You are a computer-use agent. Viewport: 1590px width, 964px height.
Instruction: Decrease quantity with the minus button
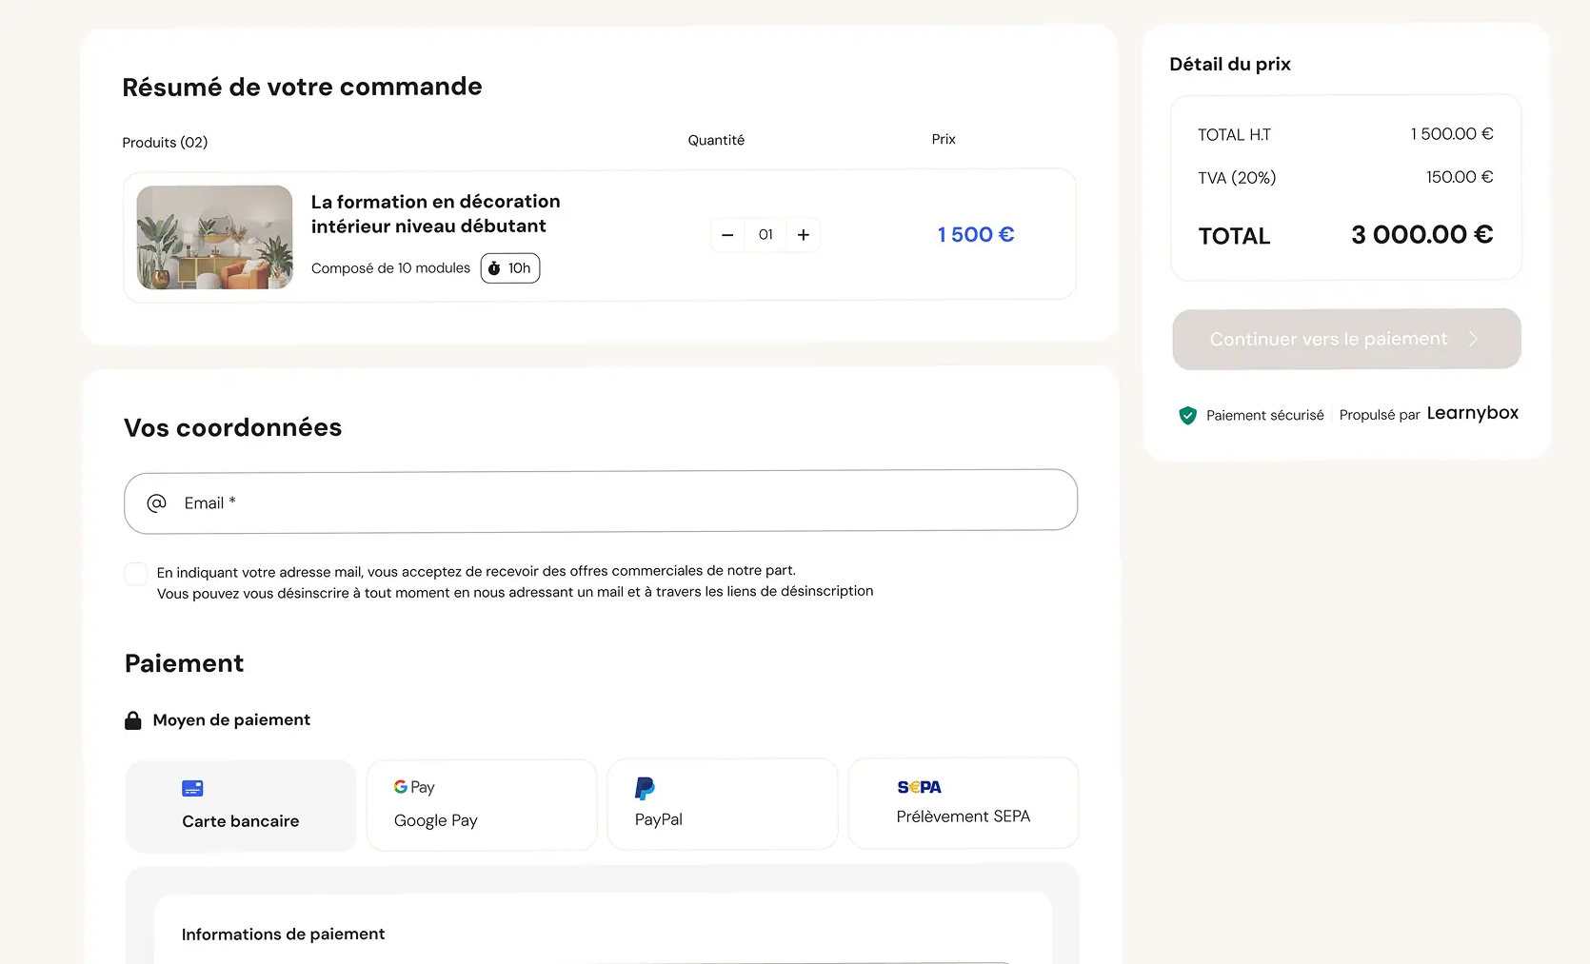coord(727,235)
